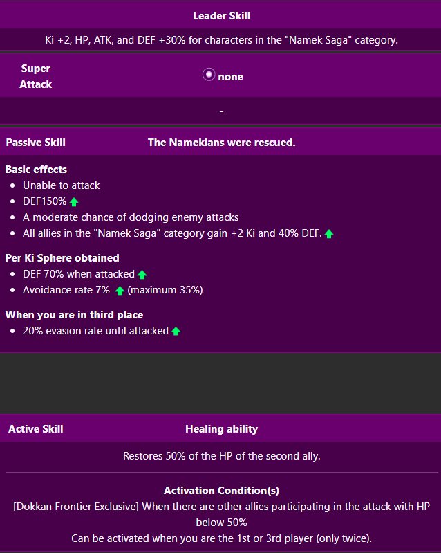The width and height of the screenshot is (441, 553).
Task: Select the "none" Super Attack radio button
Action: point(209,75)
